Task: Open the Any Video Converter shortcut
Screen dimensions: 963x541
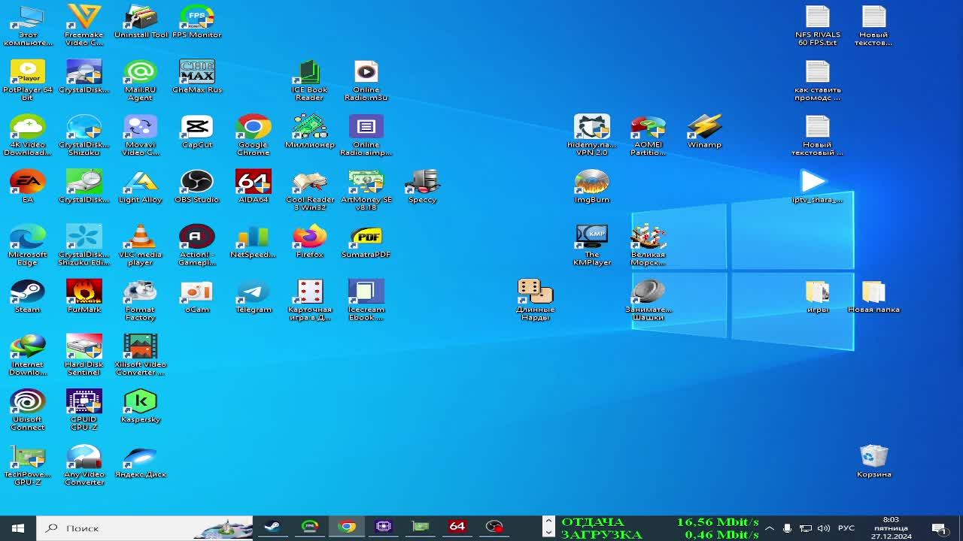Action: 84,464
